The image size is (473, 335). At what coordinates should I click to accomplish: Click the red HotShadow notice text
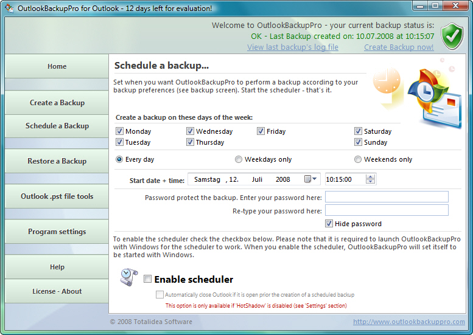(256, 305)
